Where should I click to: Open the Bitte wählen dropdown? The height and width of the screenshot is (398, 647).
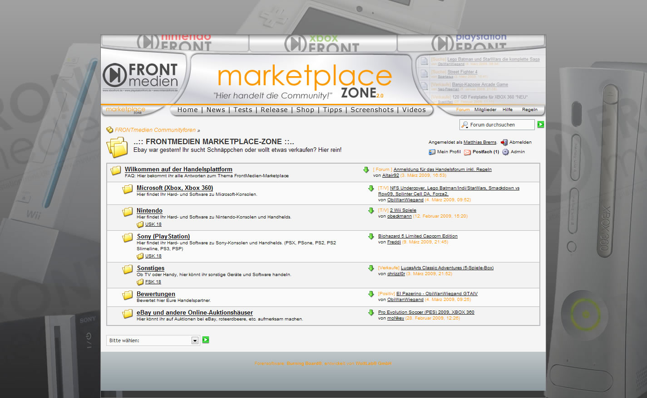click(195, 340)
